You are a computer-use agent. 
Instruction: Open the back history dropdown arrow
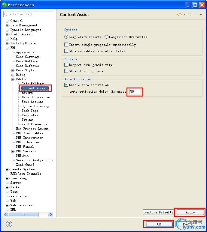pyautogui.click(x=184, y=14)
